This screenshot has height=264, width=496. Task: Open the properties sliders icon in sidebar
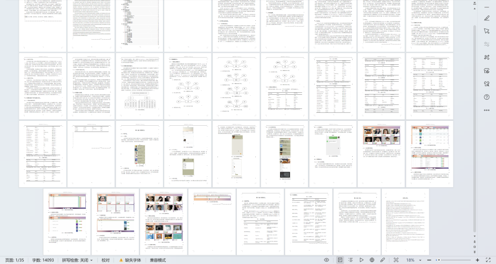coord(486,44)
